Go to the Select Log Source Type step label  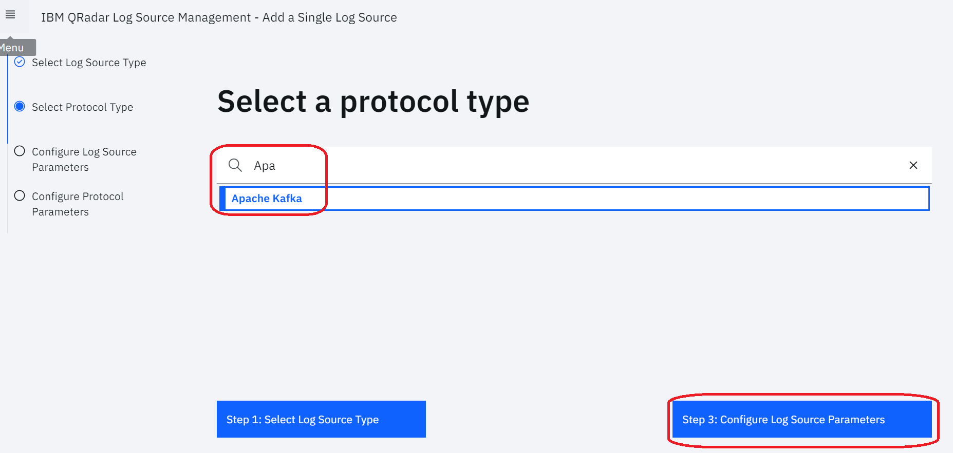(x=89, y=63)
